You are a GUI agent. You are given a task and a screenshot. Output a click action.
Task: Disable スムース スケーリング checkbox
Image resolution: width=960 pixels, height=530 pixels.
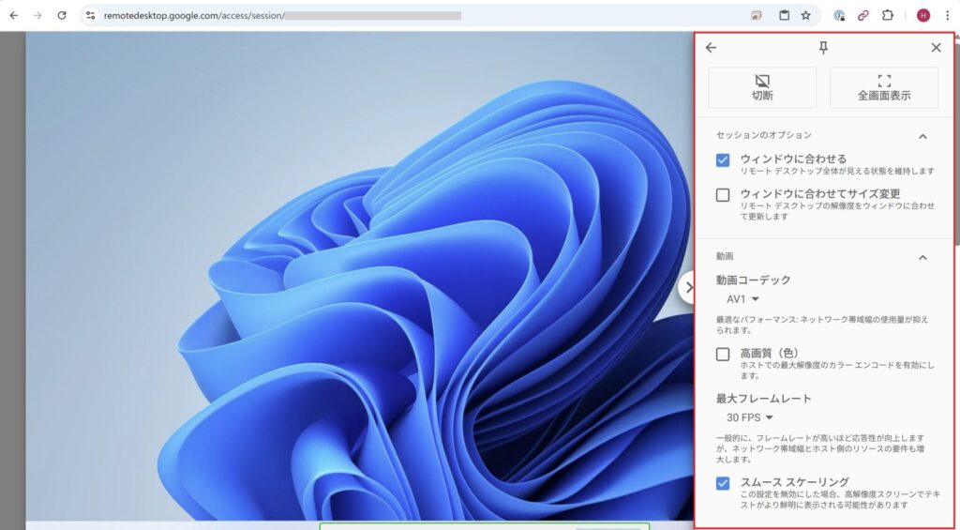723,483
